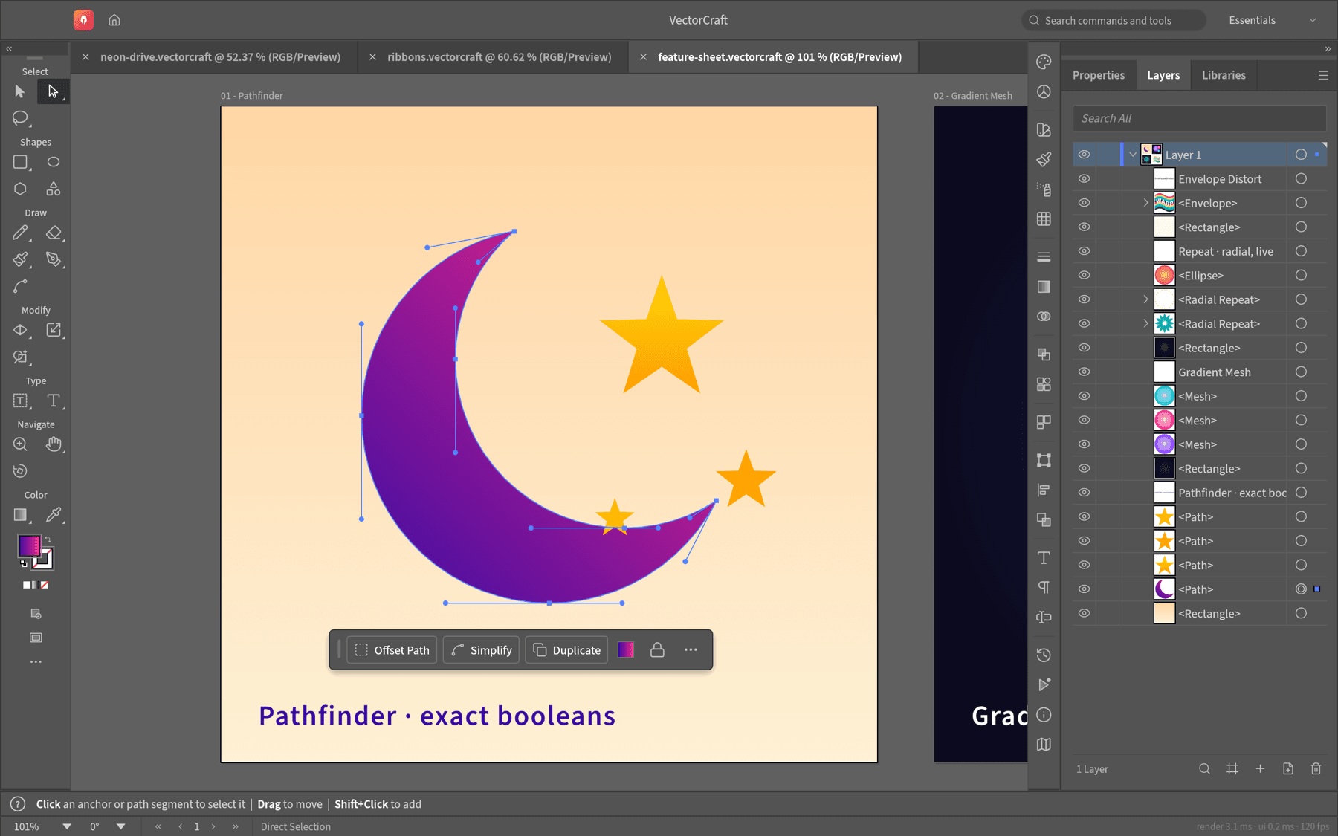Open the zoom level dropdown arrow
The height and width of the screenshot is (836, 1338).
tap(67, 826)
